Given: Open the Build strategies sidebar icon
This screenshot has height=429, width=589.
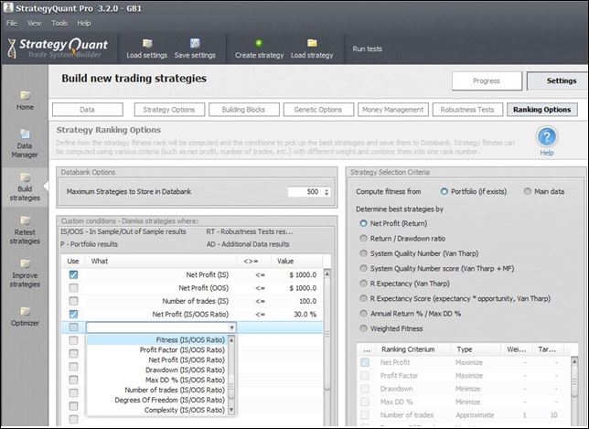Looking at the screenshot, I should coord(26,177).
